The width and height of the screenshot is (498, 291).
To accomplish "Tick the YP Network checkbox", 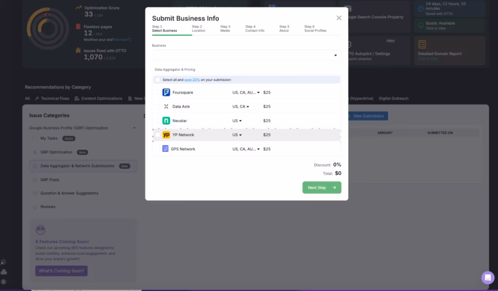I will pos(158,134).
